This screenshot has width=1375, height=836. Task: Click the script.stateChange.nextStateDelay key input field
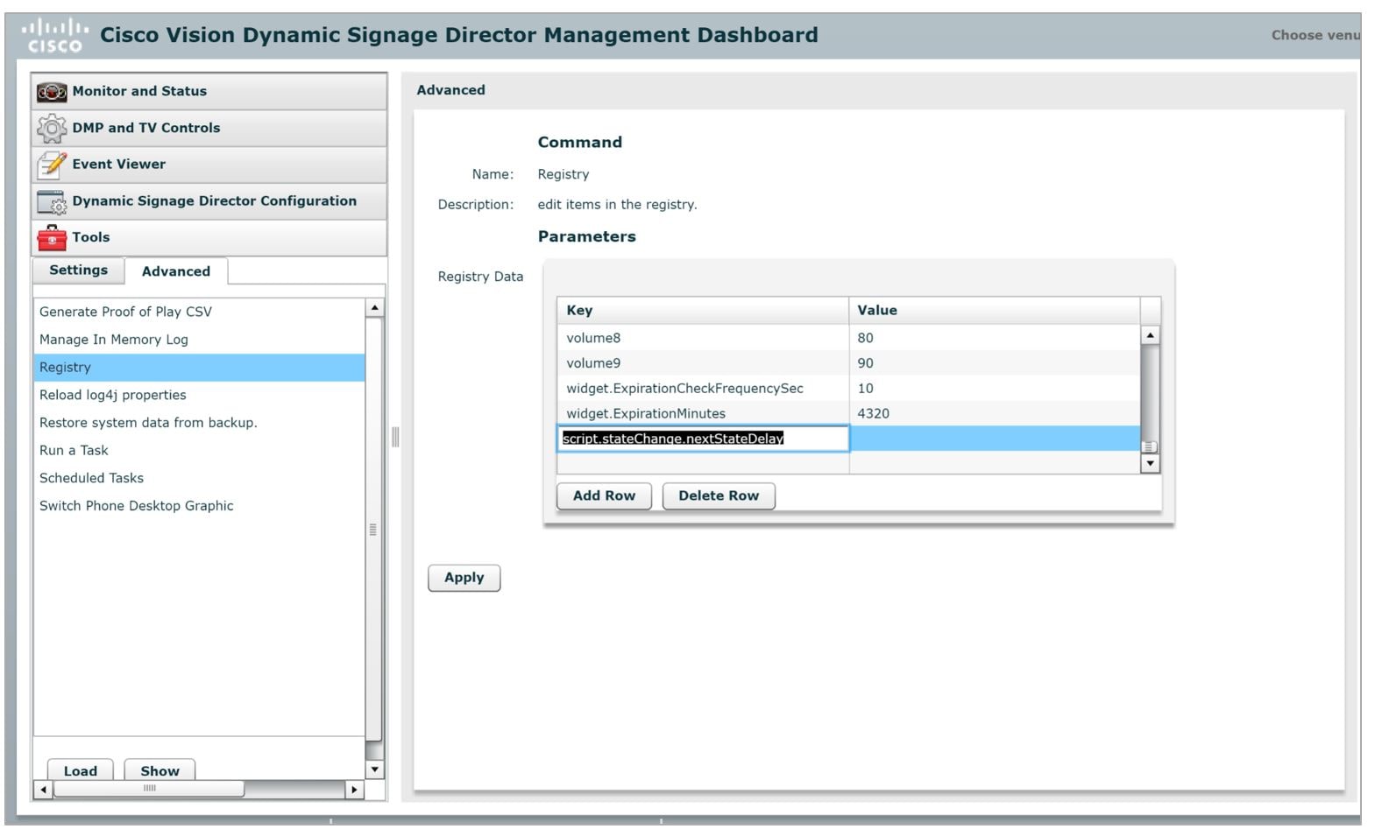703,439
